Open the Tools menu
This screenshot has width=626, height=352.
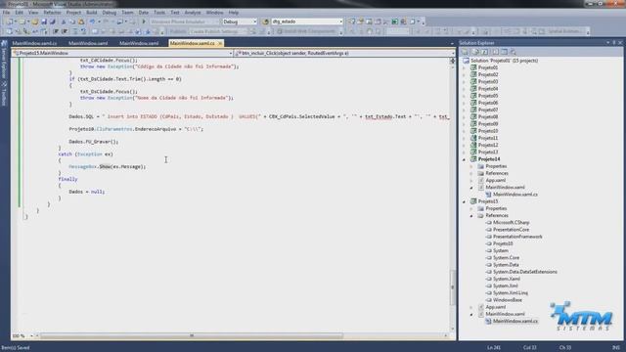click(x=159, y=13)
